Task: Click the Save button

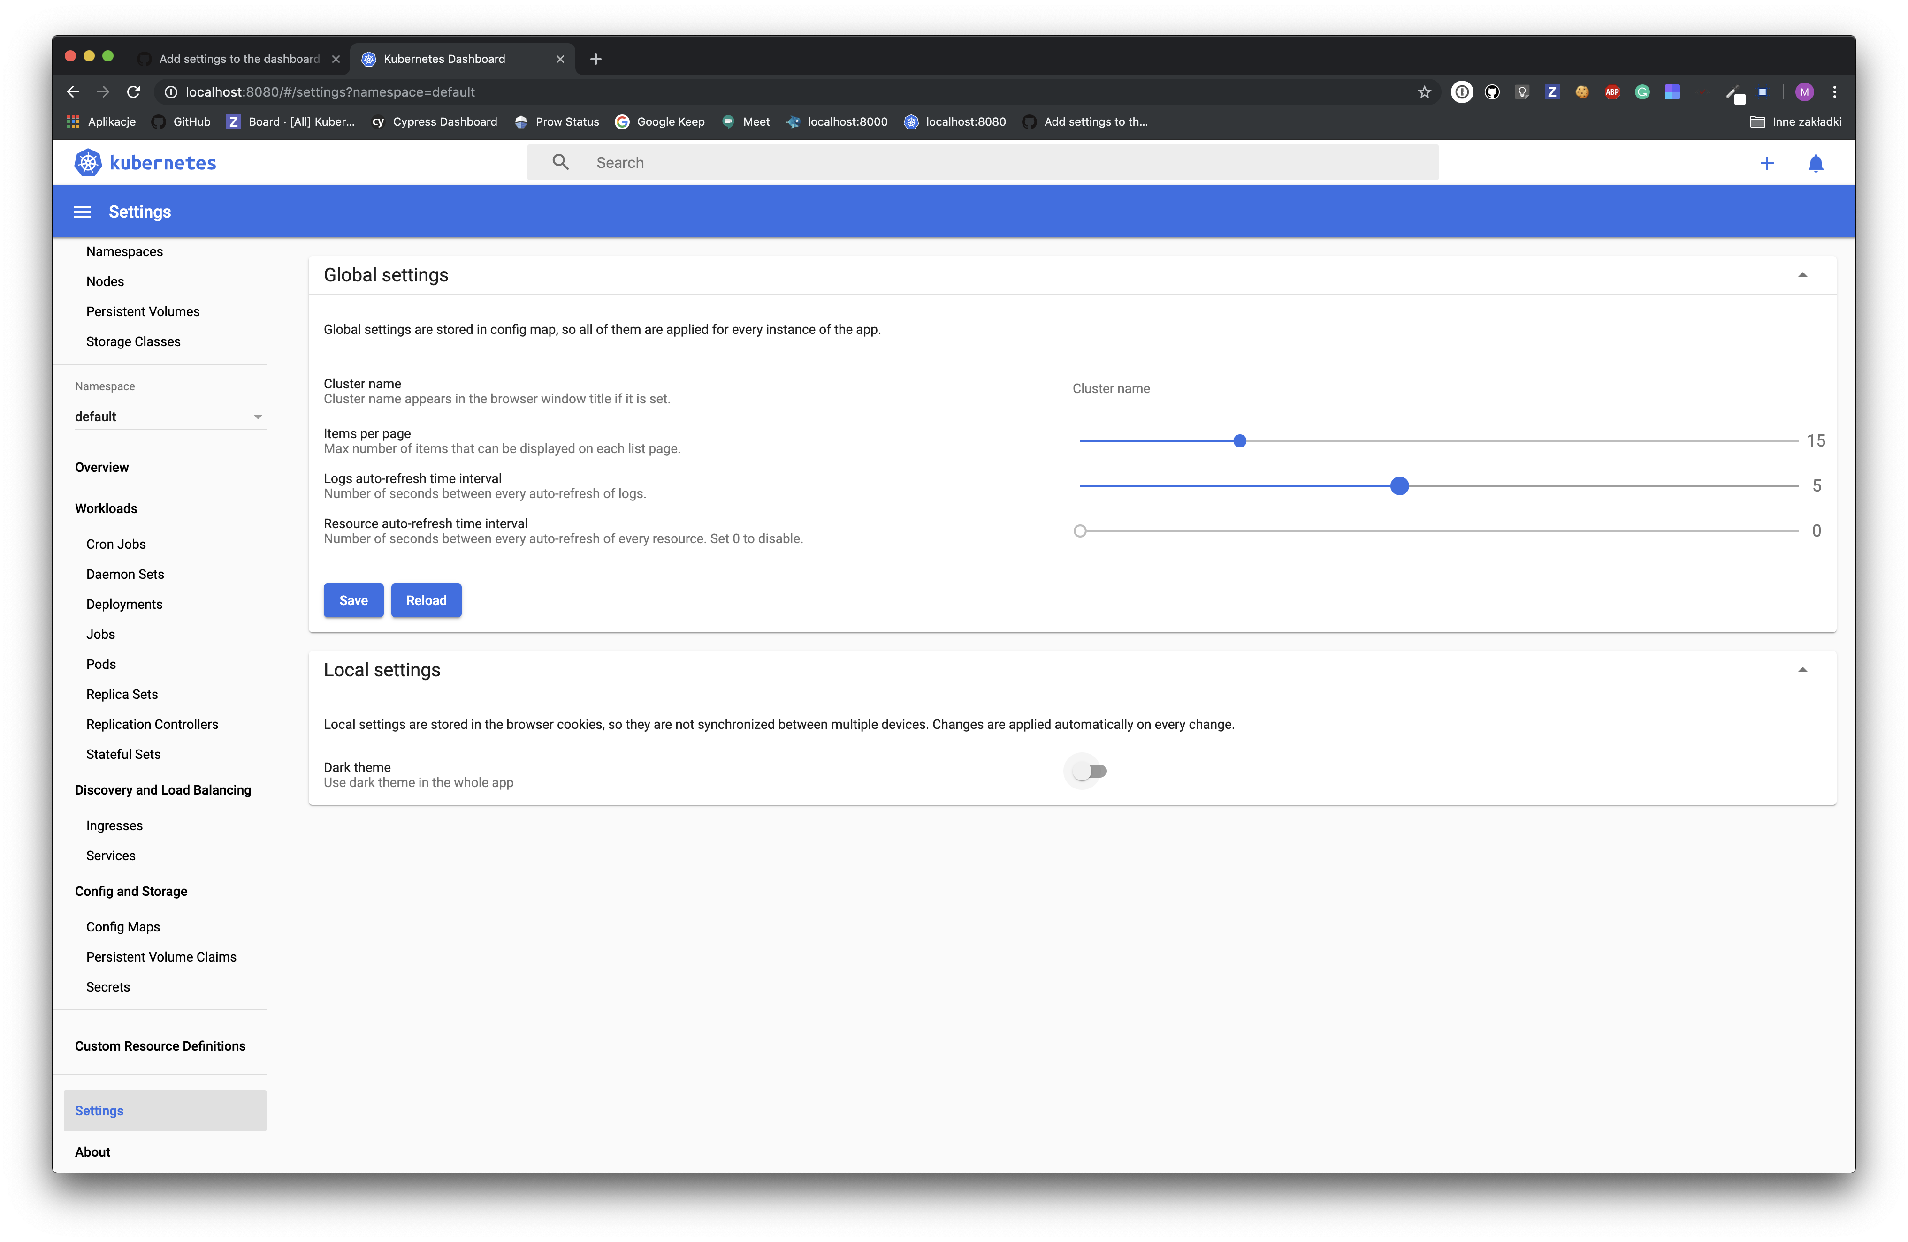Action: (353, 600)
